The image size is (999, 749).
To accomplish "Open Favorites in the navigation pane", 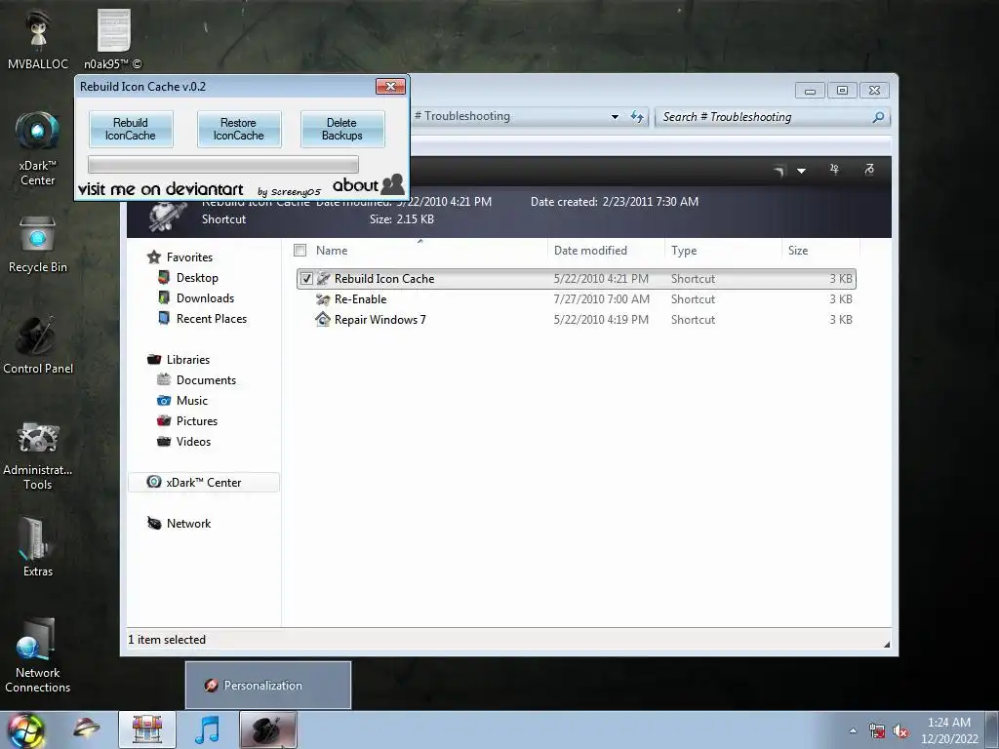I will (189, 257).
